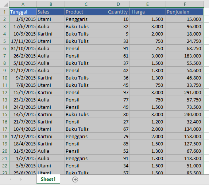Select date cell 1/9/2015
The height and width of the screenshot is (185, 209).
(23, 19)
